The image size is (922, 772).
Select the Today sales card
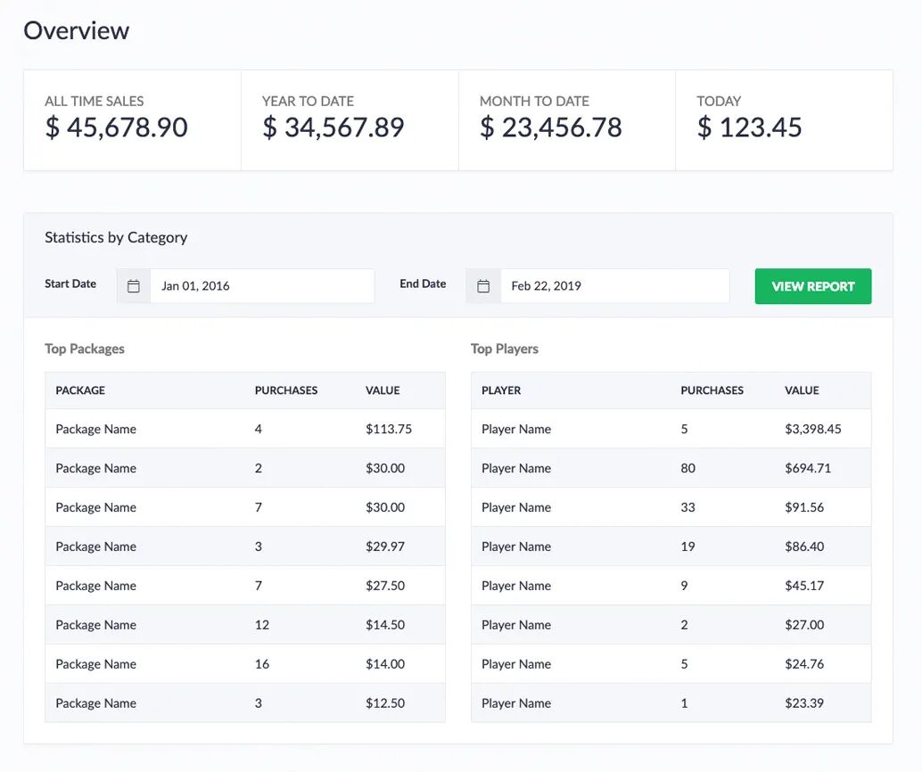pos(784,120)
